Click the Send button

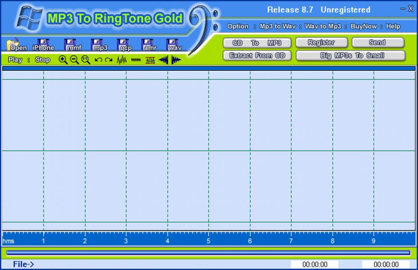[x=378, y=42]
